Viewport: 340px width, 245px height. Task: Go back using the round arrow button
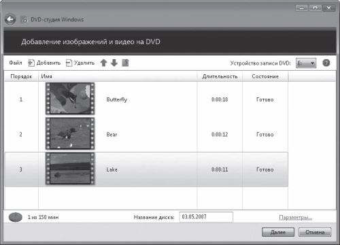click(x=10, y=20)
